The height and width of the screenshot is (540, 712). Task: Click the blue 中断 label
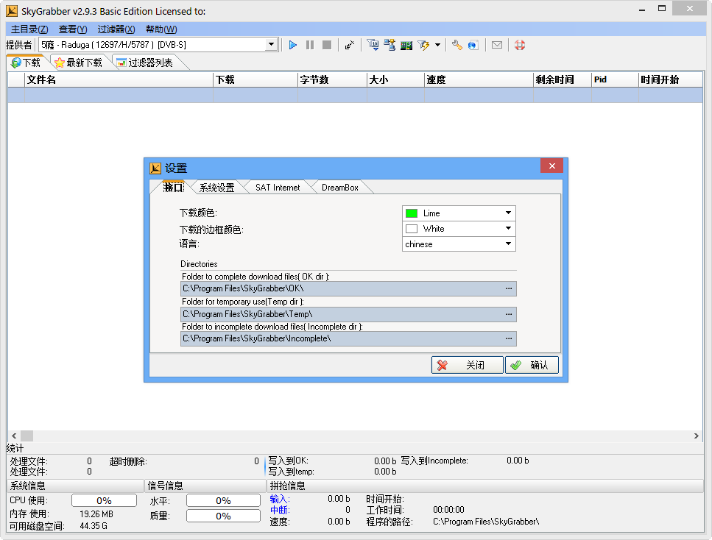tap(279, 510)
